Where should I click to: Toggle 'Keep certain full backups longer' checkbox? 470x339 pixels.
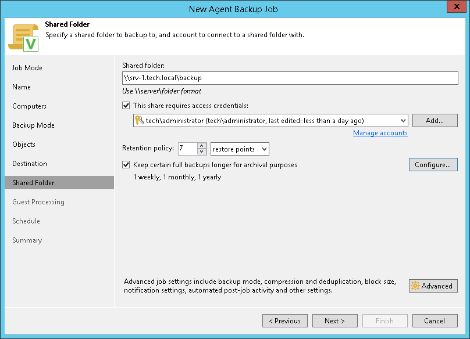tap(127, 165)
